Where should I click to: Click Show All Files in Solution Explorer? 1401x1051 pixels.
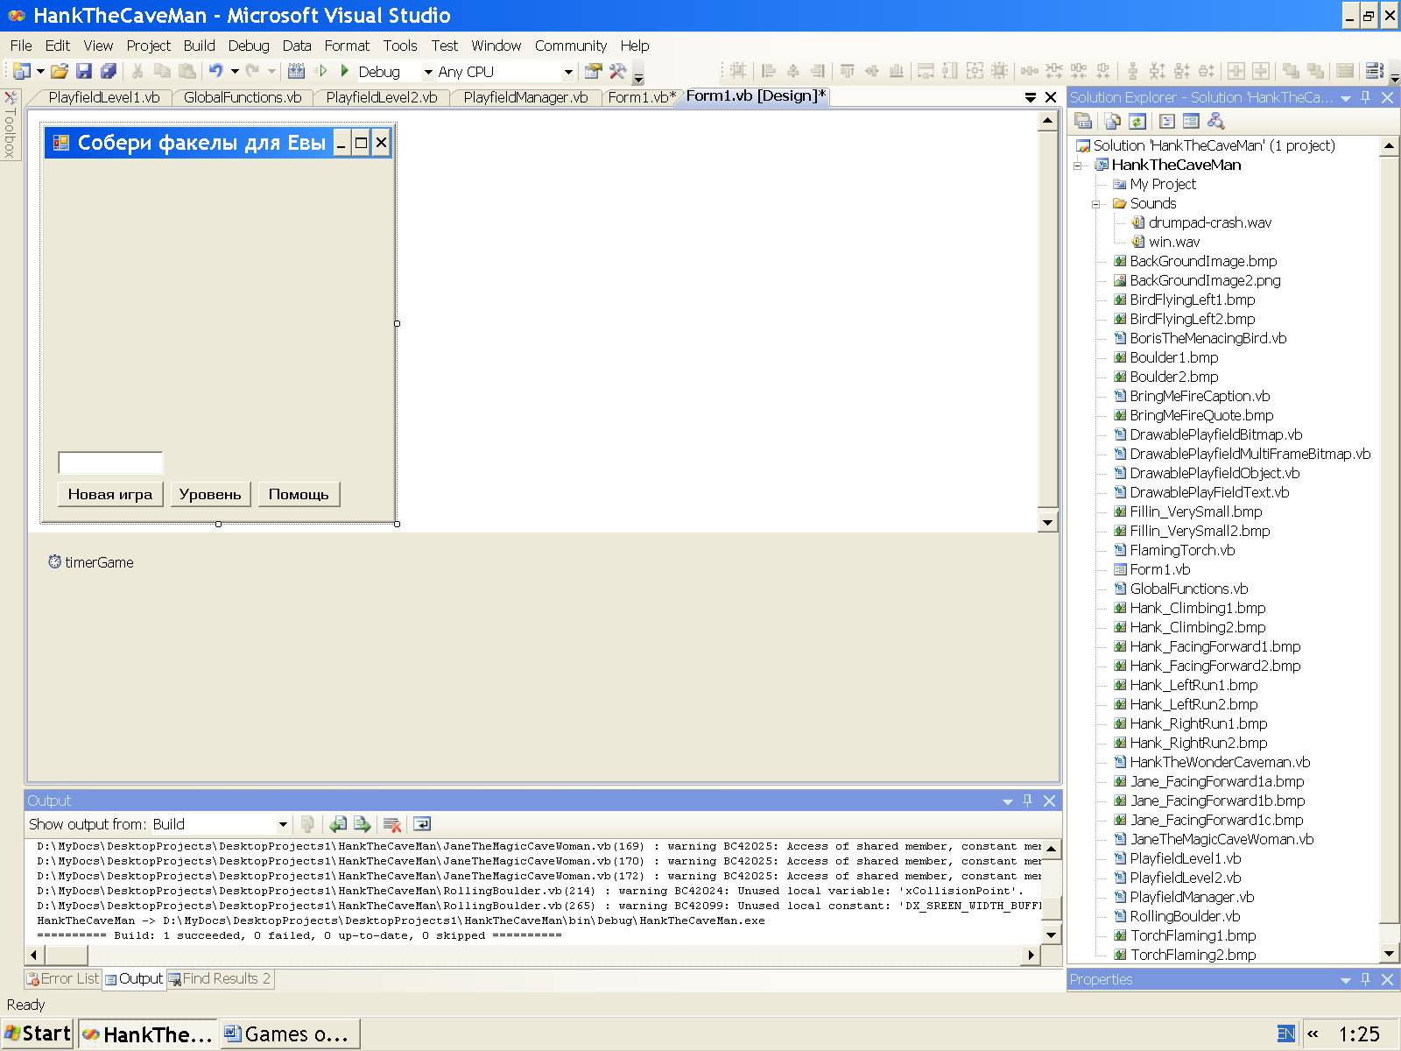coord(1112,122)
